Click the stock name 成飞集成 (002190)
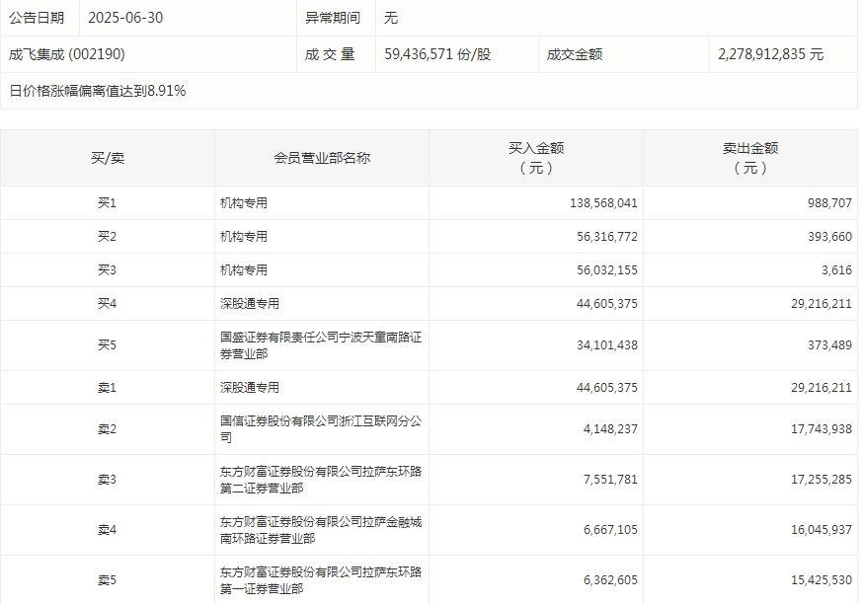862x605 pixels. pos(67,54)
